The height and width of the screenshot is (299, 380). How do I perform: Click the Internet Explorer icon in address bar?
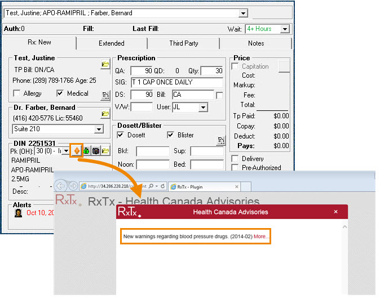click(83, 186)
